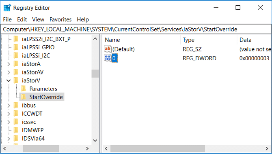The height and width of the screenshot is (154, 272).
Task: Click the (Default) string value icon
Action: point(108,49)
